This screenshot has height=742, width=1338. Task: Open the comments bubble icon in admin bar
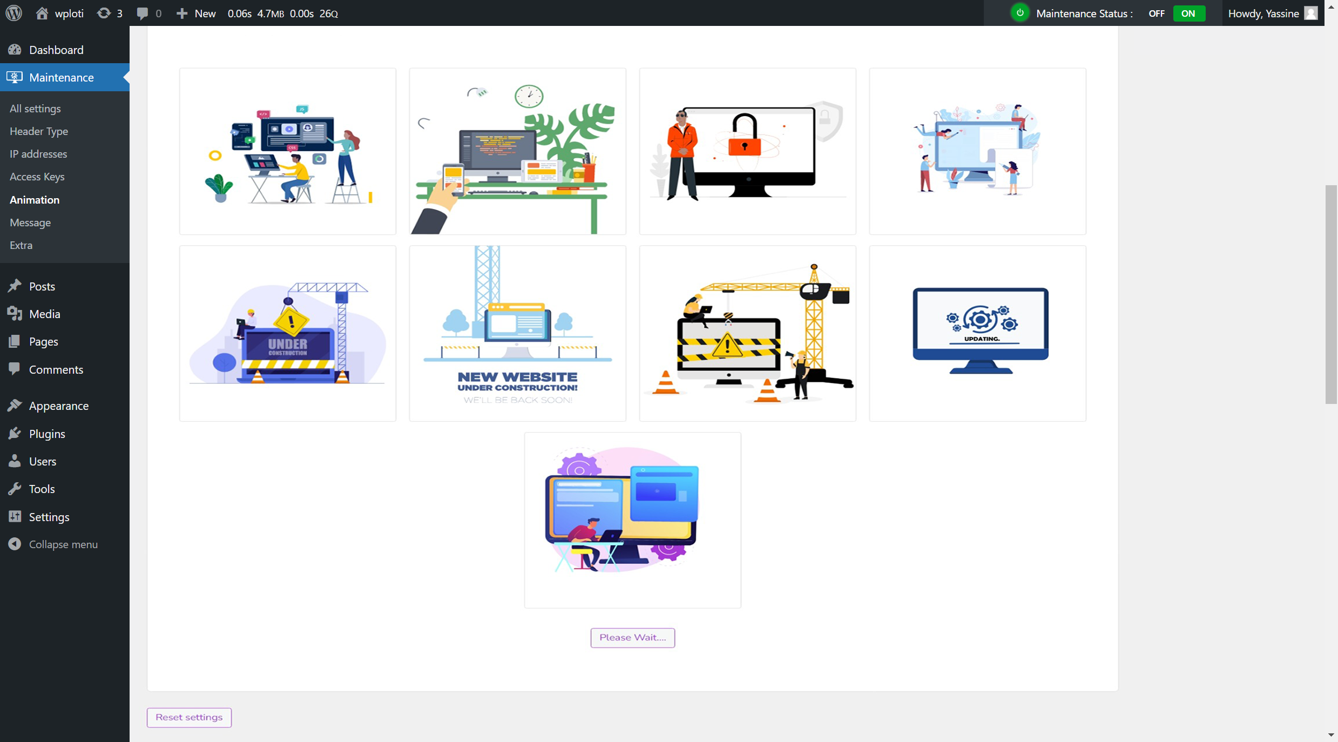pyautogui.click(x=142, y=14)
